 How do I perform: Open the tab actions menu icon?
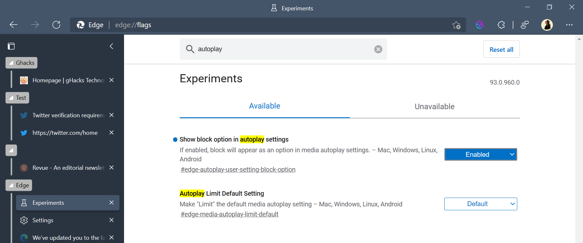[11, 46]
